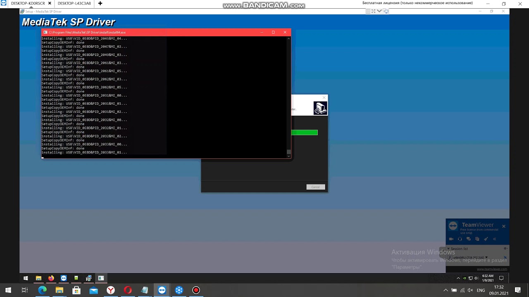529x297 pixels.
Task: Open the local volume control
Action: coord(471,290)
